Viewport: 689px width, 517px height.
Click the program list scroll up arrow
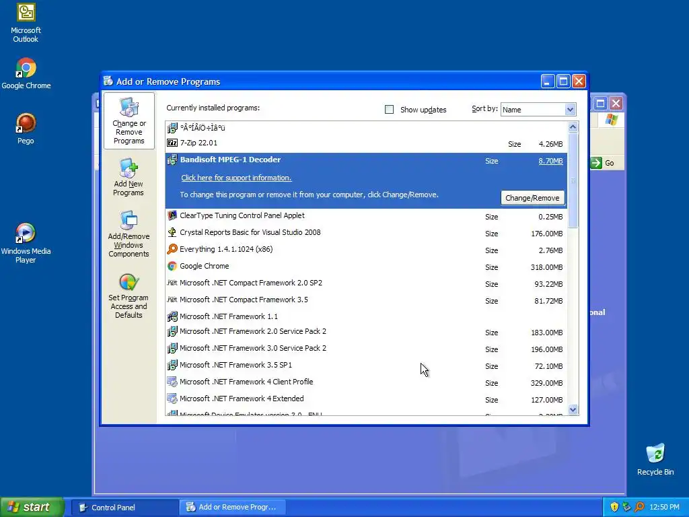coord(573,127)
